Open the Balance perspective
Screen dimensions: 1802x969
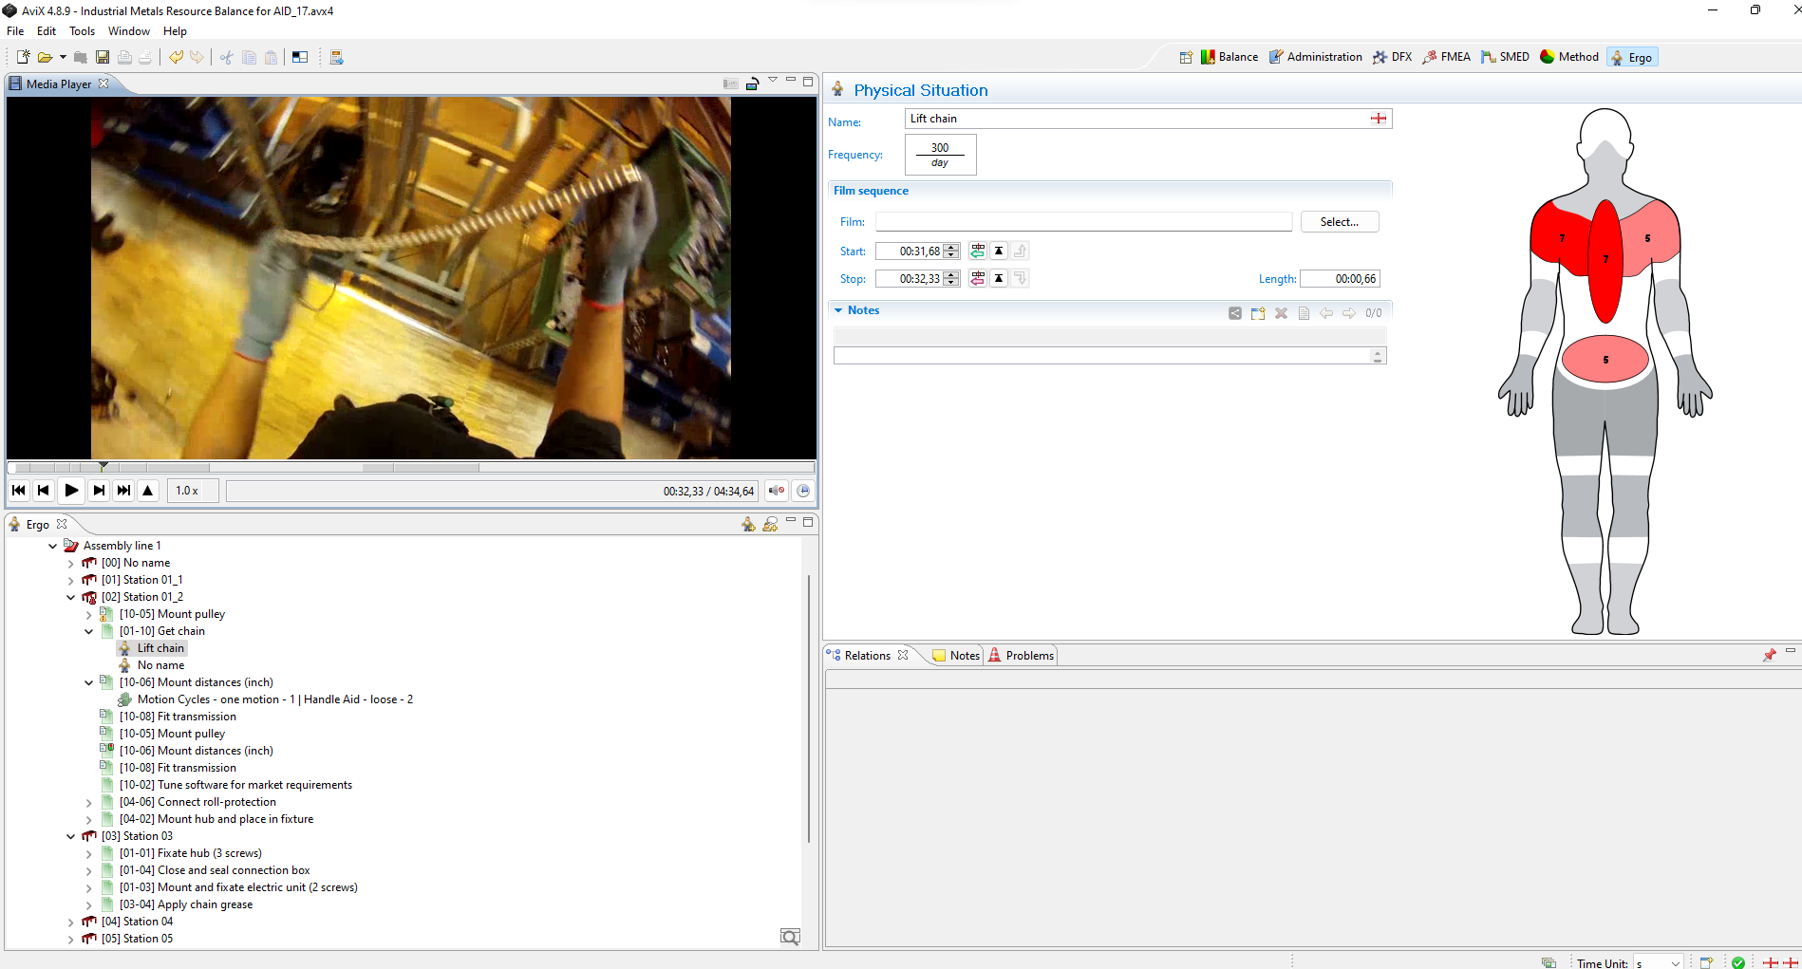(1229, 57)
